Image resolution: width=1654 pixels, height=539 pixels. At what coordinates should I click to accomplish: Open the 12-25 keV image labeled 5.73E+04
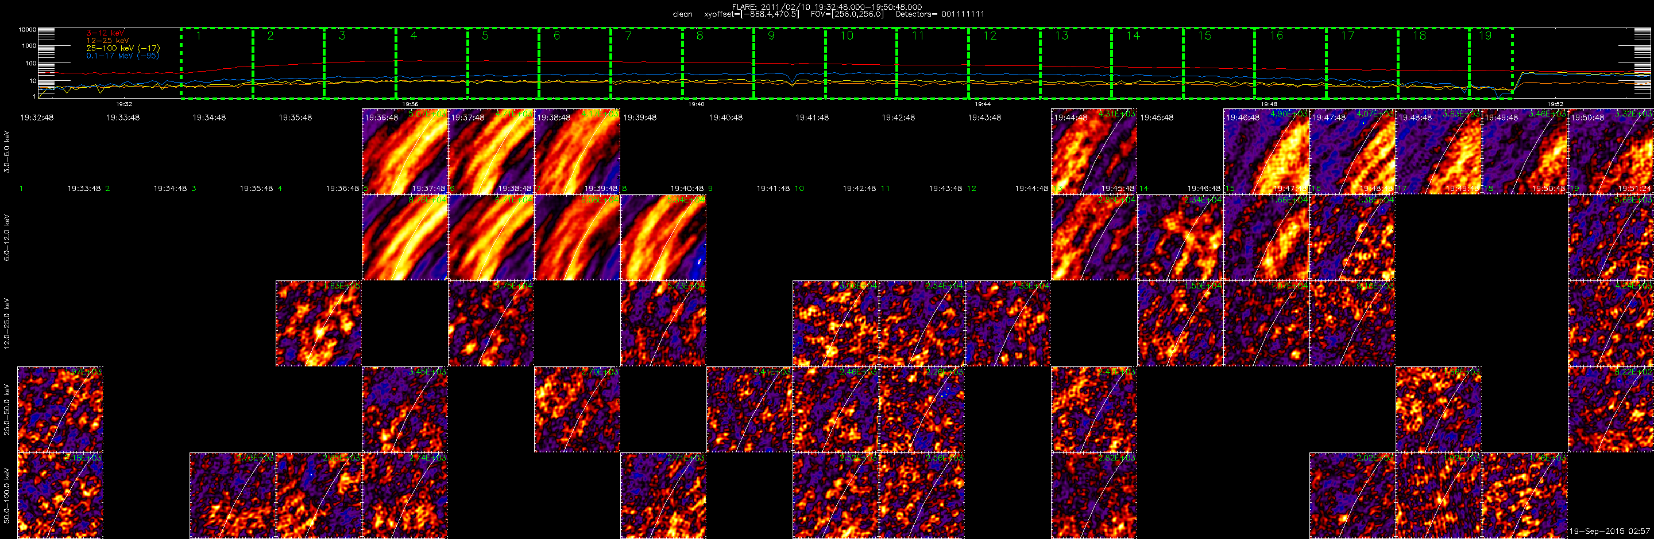pyautogui.click(x=663, y=323)
